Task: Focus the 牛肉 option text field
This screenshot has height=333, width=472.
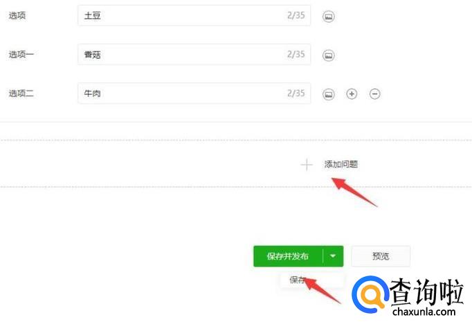Action: pyautogui.click(x=194, y=93)
